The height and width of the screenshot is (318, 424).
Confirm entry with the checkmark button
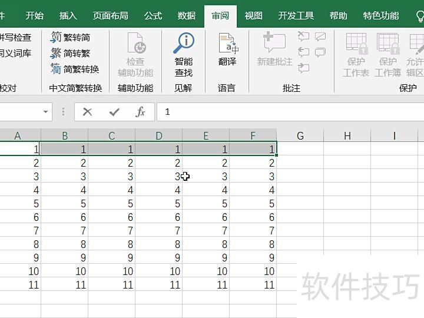[114, 112]
